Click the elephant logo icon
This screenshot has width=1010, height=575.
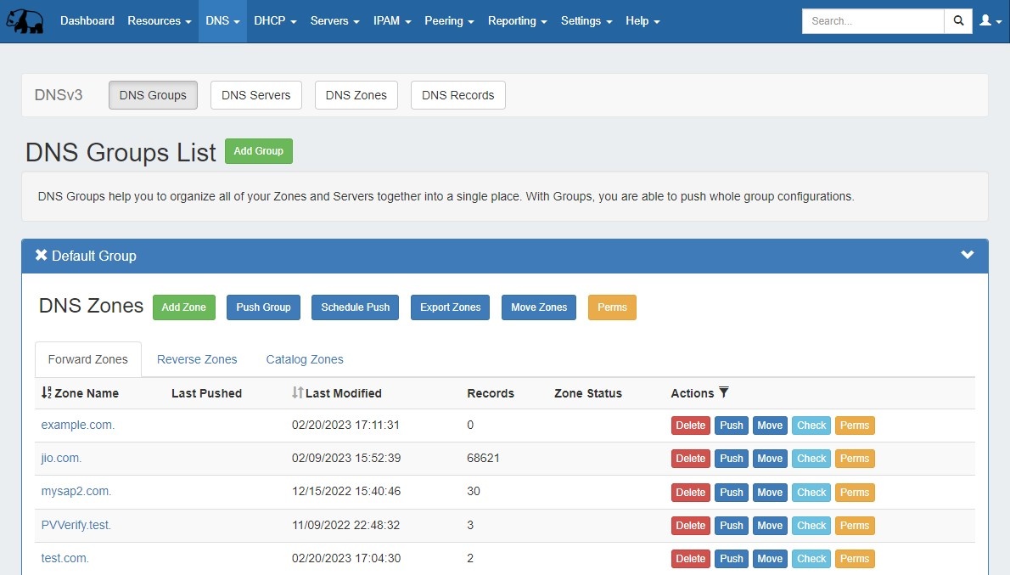[x=25, y=21]
